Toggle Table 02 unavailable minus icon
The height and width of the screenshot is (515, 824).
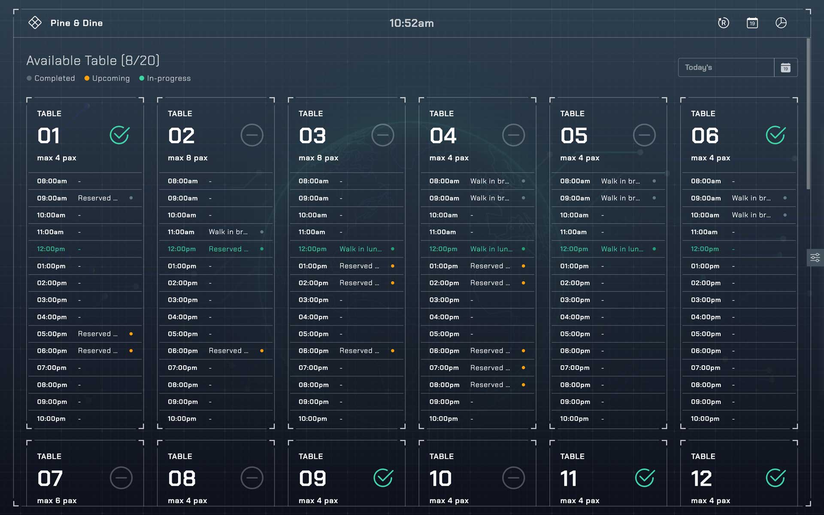pos(252,135)
